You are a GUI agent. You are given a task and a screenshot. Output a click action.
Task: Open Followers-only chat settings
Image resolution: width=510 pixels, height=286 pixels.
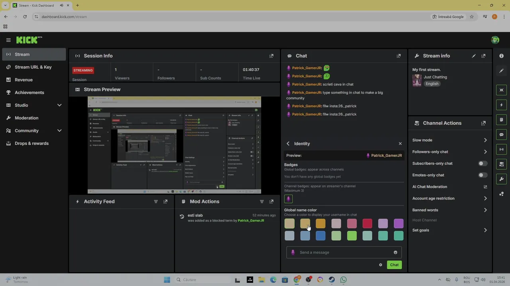(449, 152)
